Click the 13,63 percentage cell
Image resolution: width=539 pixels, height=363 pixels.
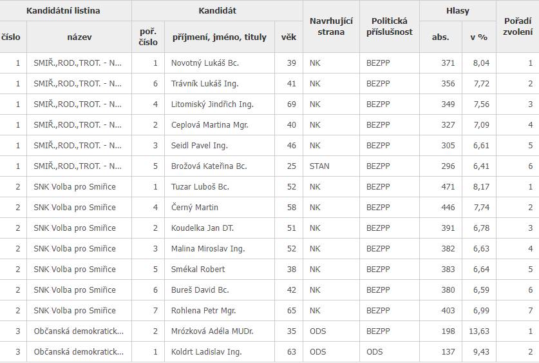point(480,331)
